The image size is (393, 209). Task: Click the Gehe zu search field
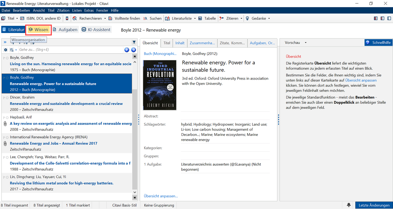(x=71, y=50)
